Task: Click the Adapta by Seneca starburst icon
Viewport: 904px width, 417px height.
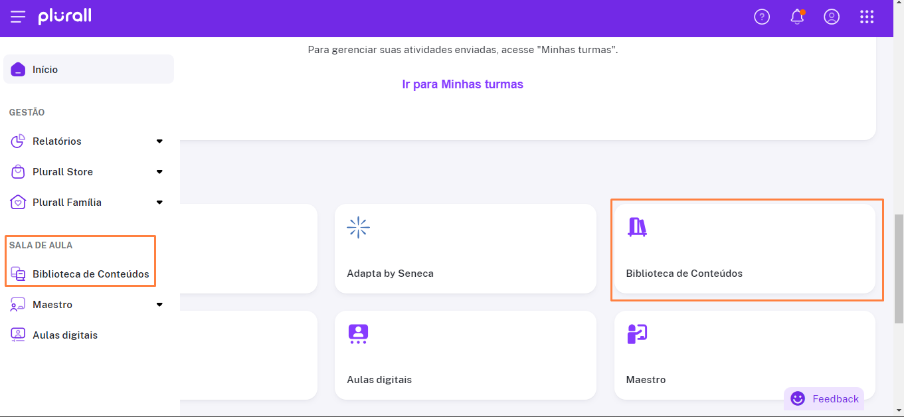Action: pyautogui.click(x=358, y=228)
